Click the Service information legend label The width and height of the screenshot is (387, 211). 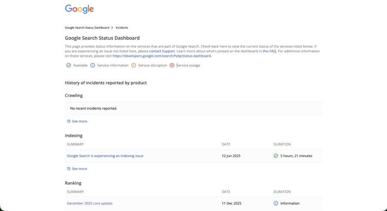113,65
